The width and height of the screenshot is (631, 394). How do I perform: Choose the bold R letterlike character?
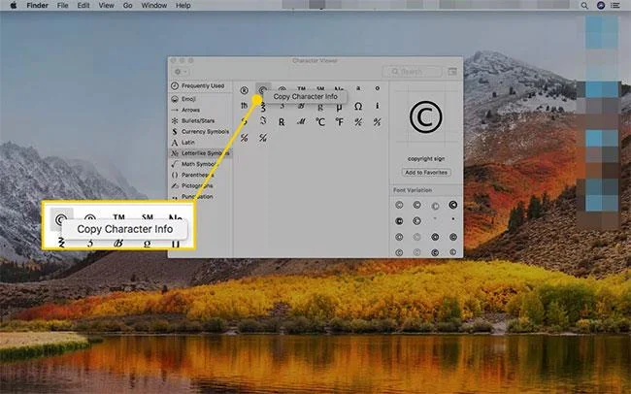(x=282, y=122)
